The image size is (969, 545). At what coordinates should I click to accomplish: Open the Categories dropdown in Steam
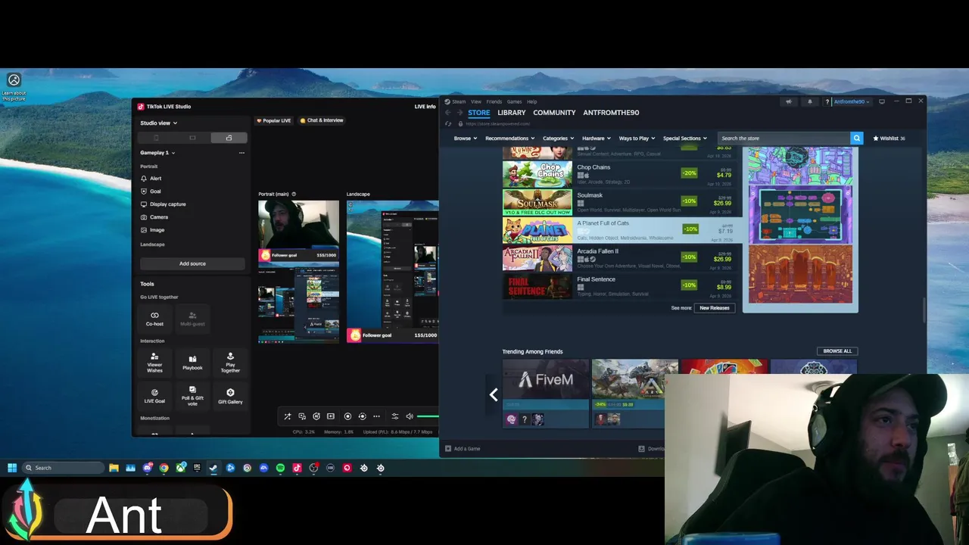[558, 139]
